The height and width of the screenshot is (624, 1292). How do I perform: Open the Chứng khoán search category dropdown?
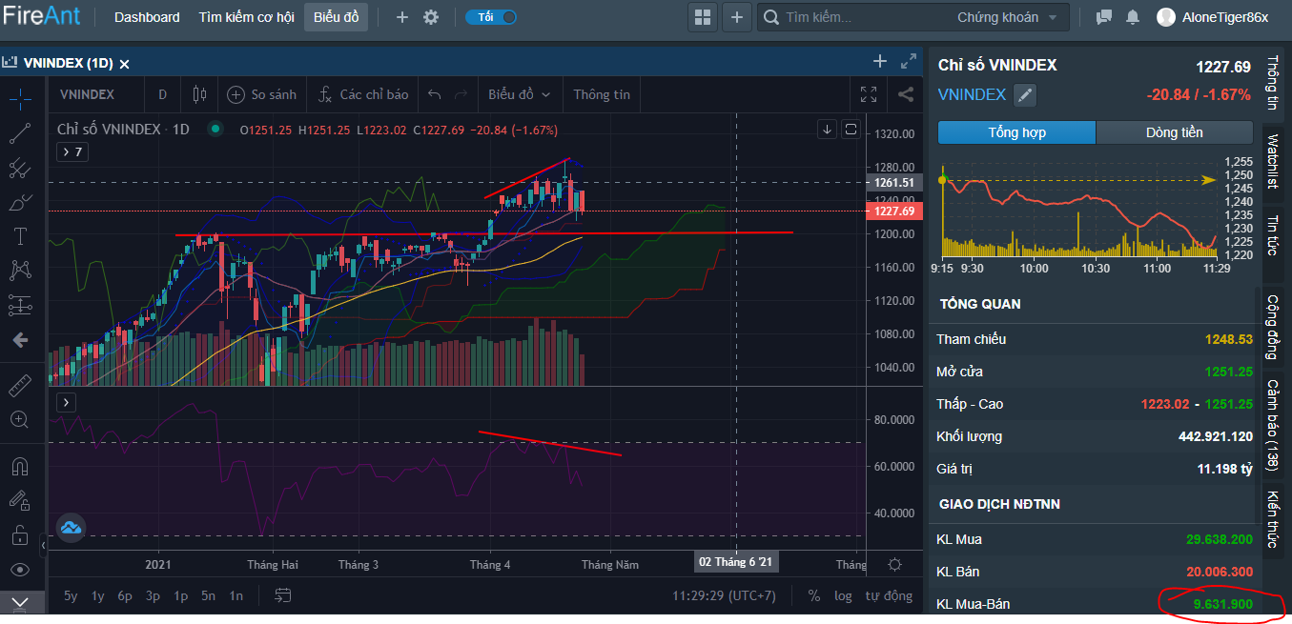[x=1007, y=17]
